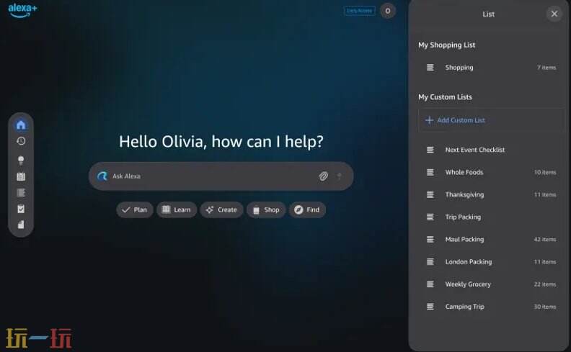Open the Whole Foods list
The width and height of the screenshot is (571, 352).
tap(491, 172)
